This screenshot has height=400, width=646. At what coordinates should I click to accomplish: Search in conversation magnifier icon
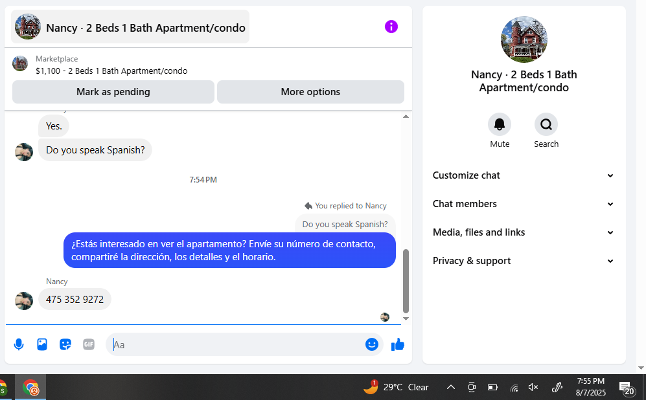pyautogui.click(x=546, y=124)
